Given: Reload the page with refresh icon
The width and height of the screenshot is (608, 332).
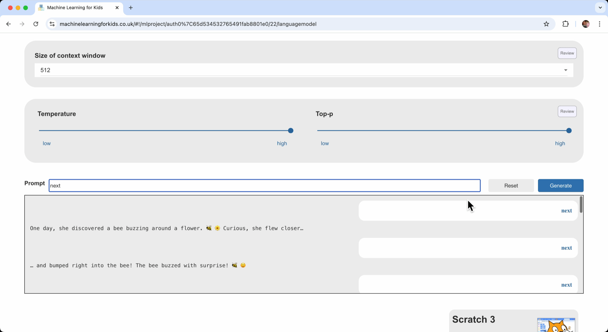Looking at the screenshot, I should [x=36, y=24].
